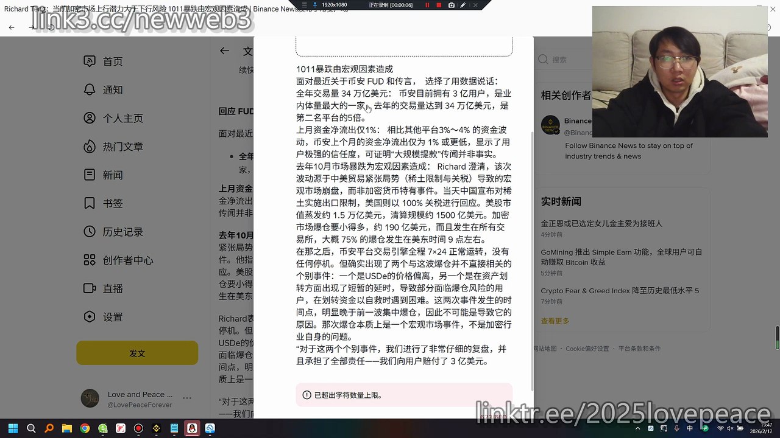
Task: Open 书签 bookmarks
Action: pos(104,203)
